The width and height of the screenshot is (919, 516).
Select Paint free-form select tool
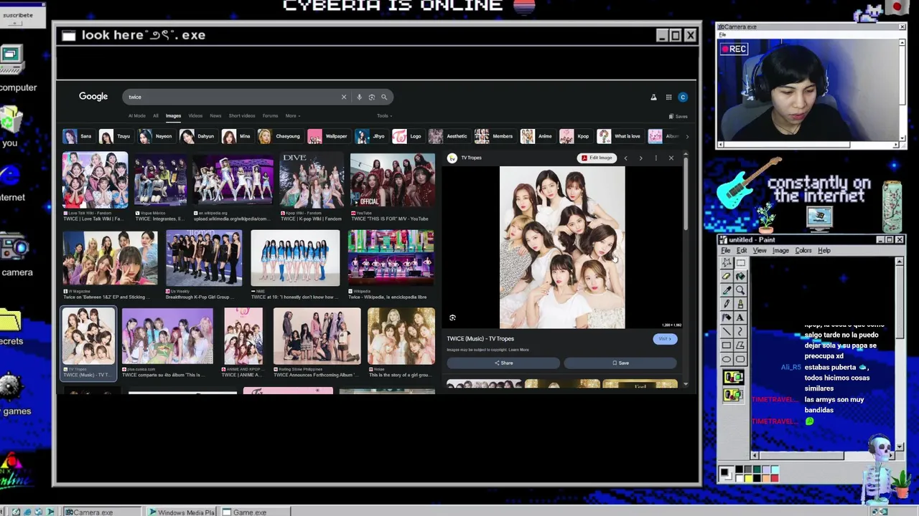tap(727, 263)
